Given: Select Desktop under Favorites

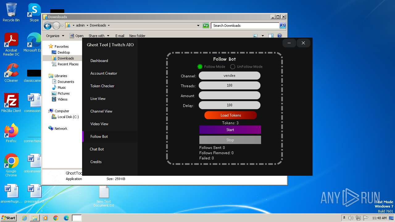Looking at the screenshot, I should click(64, 52).
